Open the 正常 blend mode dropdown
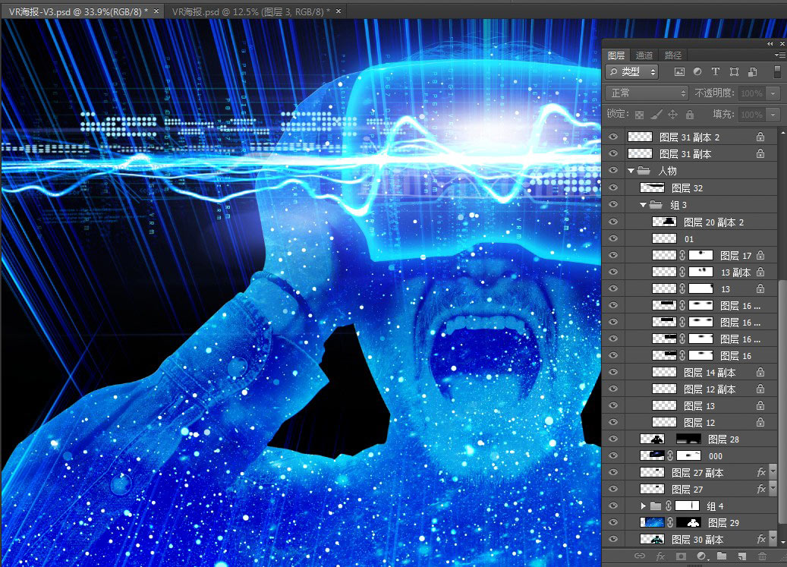The height and width of the screenshot is (567, 787). (647, 93)
